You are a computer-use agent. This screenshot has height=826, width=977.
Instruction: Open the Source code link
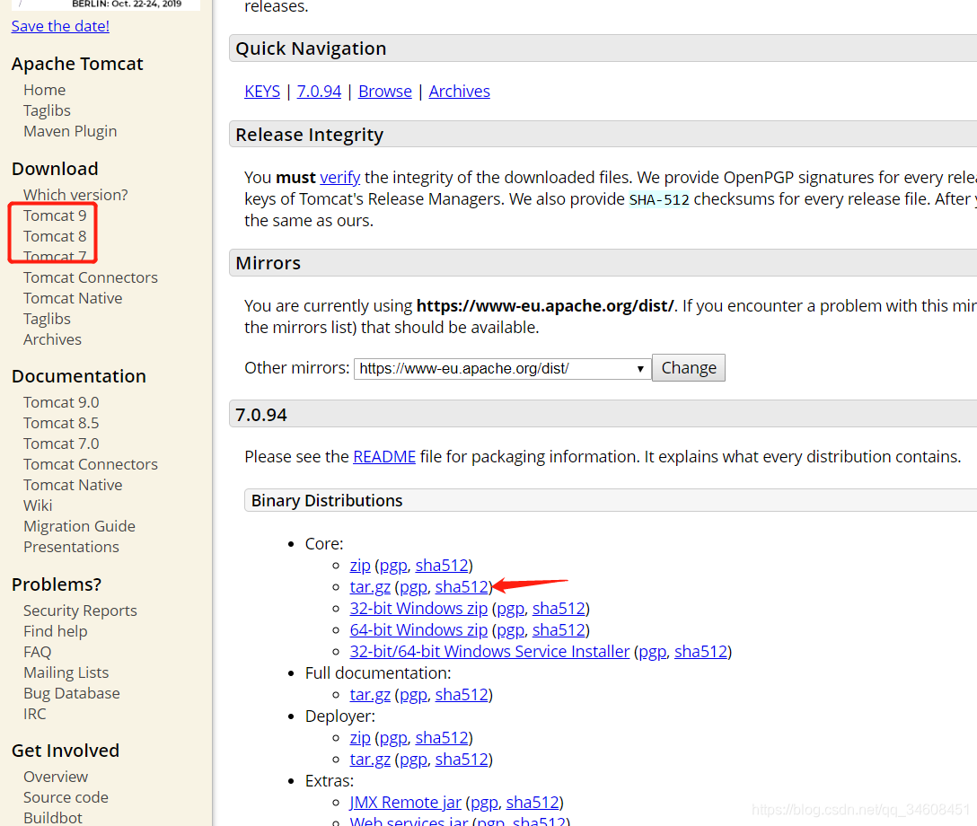66,797
